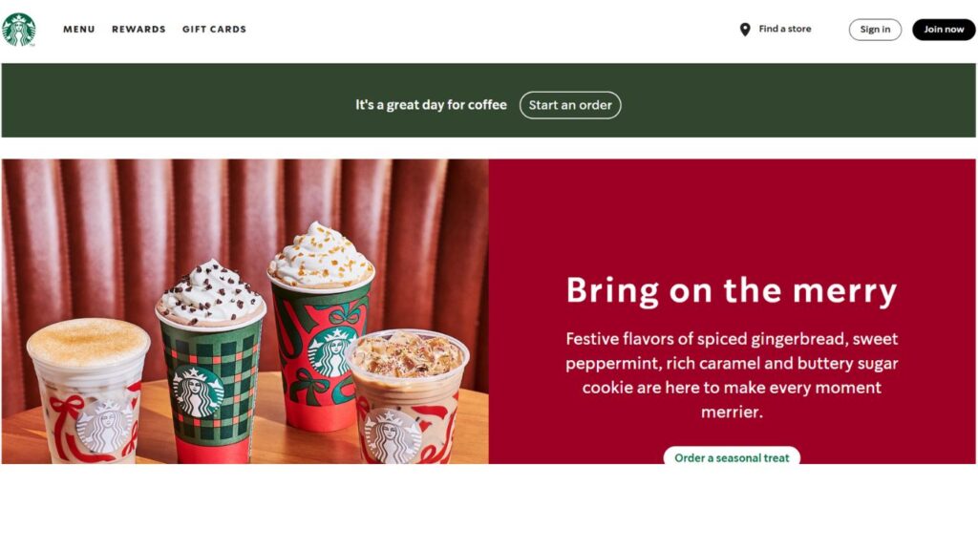Click the iced latte with cold foam
Viewport: 978px width, 550px height.
point(89,391)
